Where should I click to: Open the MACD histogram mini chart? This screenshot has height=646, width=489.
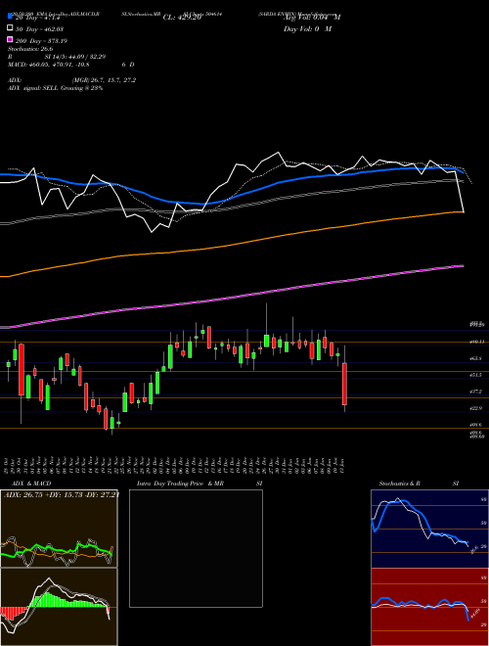[x=59, y=607]
